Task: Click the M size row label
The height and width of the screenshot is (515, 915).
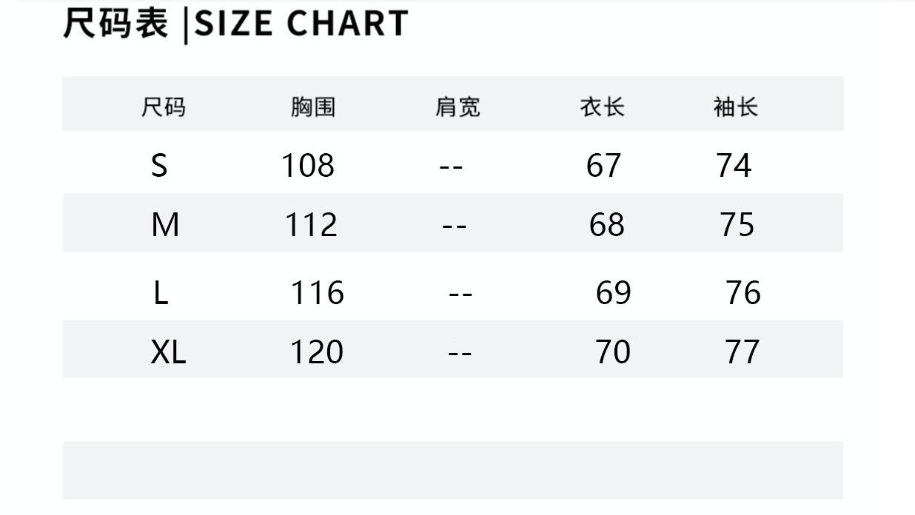Action: [165, 224]
